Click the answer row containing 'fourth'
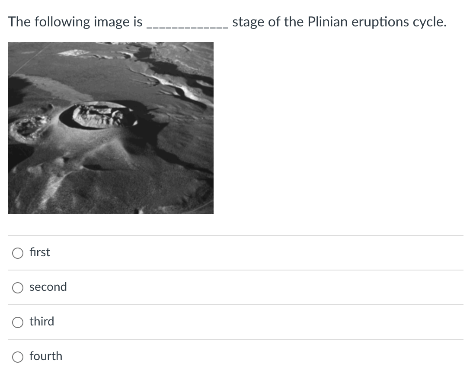 (x=236, y=357)
